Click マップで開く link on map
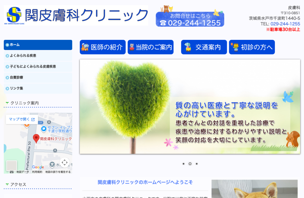 pyautogui.click(x=22, y=120)
